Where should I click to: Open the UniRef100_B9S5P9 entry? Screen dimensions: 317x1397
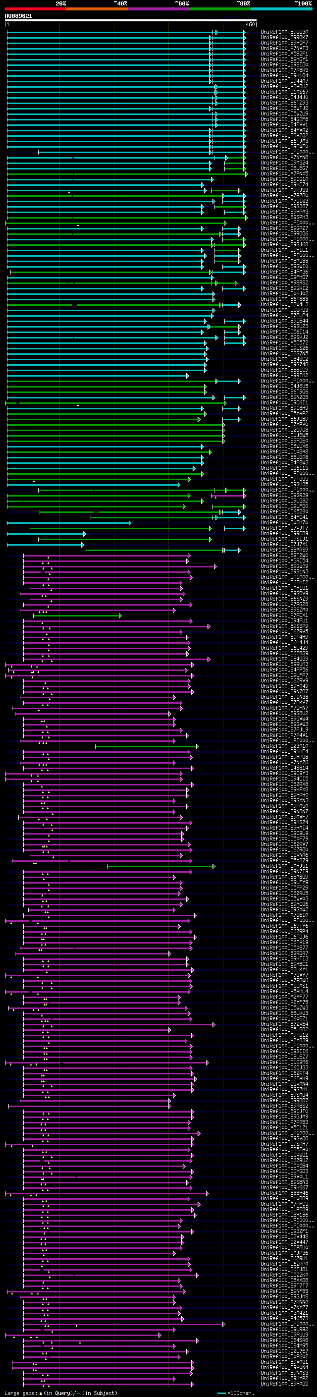point(284,626)
